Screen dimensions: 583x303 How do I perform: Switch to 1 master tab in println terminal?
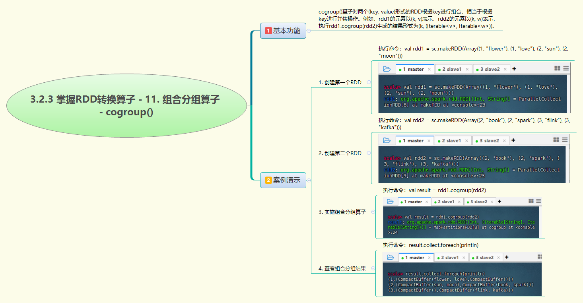click(x=416, y=258)
